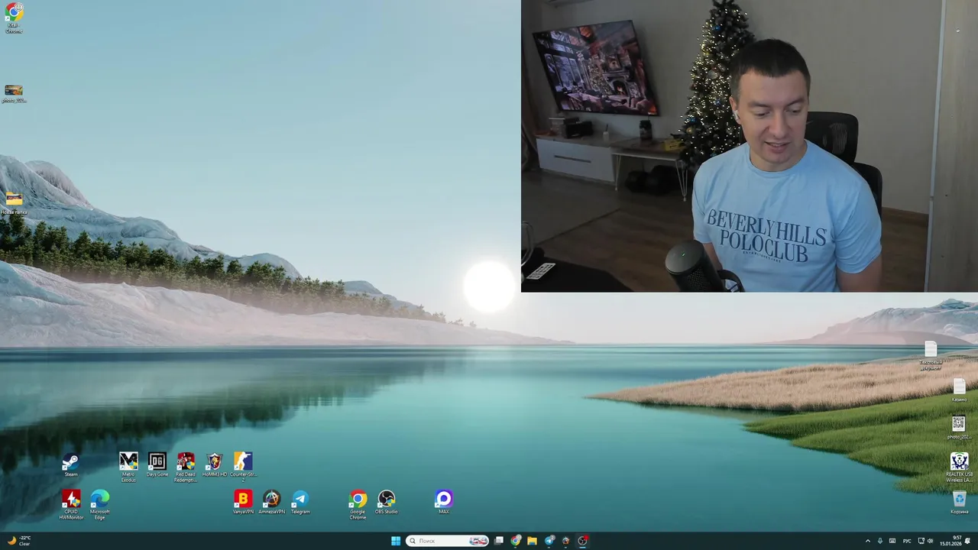Screen dimensions: 978x550
Task: Select Google Chrome icon near OBS Studio
Action: pyautogui.click(x=358, y=504)
